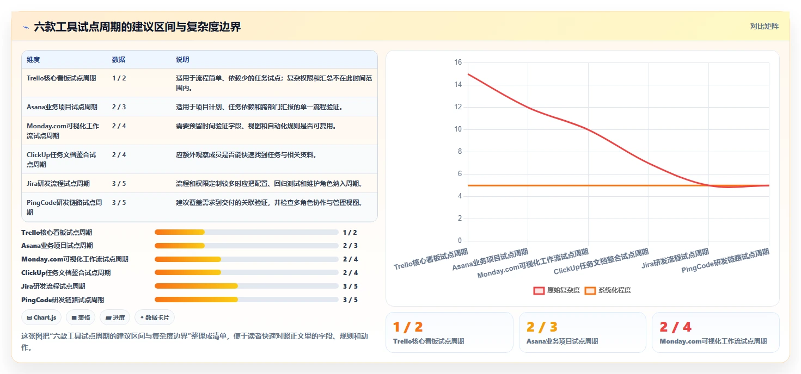Toggle 原始复杂度 legend swatch
Image resolution: width=801 pixels, height=374 pixels.
[x=539, y=291]
